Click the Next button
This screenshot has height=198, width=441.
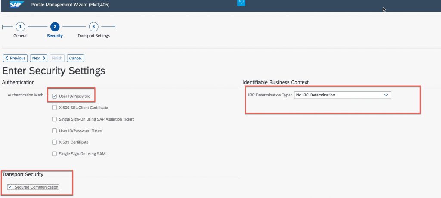(x=38, y=58)
